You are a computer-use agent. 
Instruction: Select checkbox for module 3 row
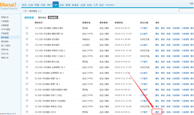coord(27,106)
